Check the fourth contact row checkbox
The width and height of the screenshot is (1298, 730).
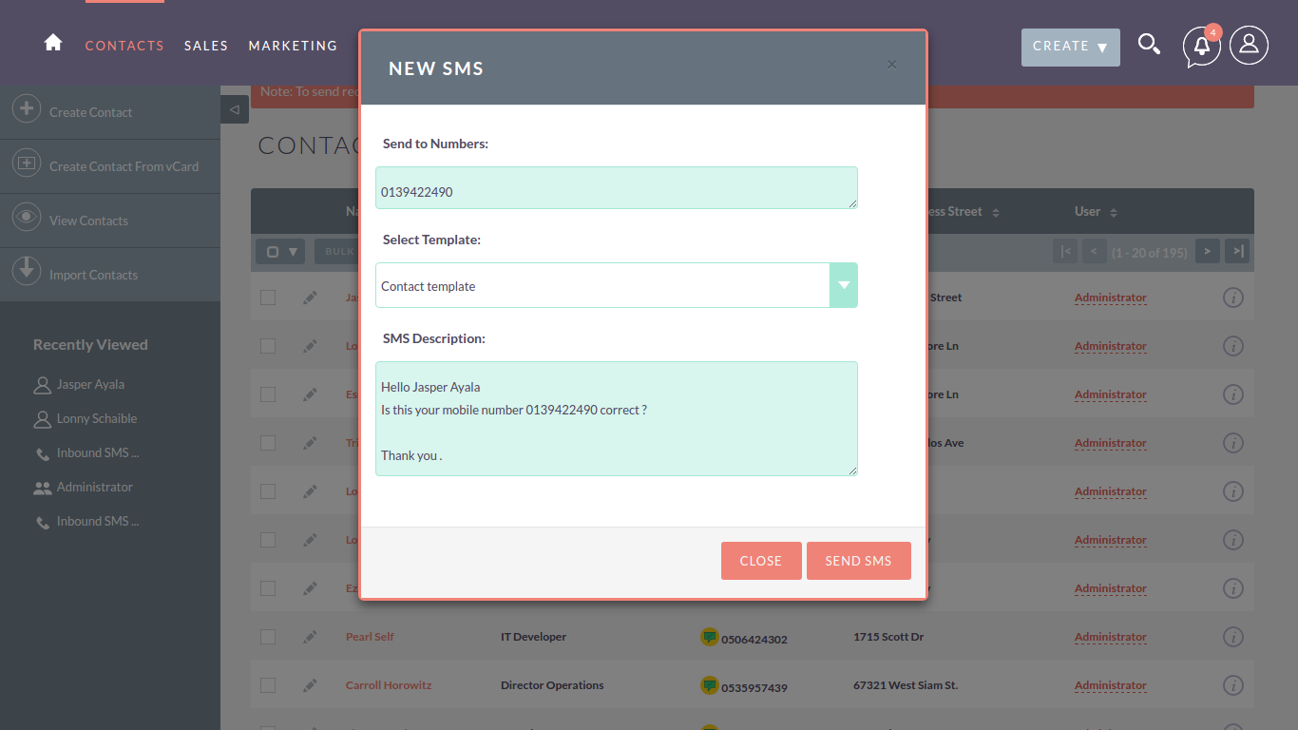tap(268, 443)
